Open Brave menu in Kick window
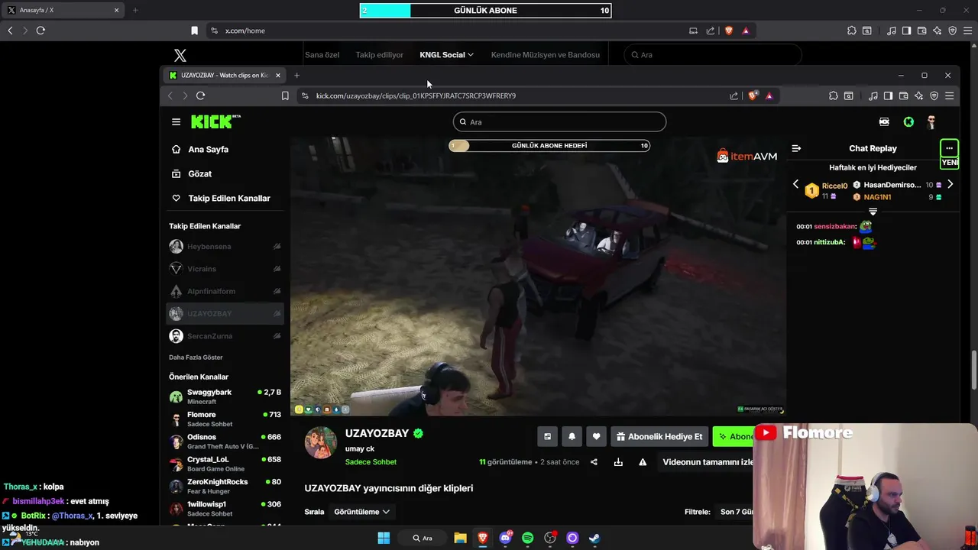The image size is (978, 550). 949,95
